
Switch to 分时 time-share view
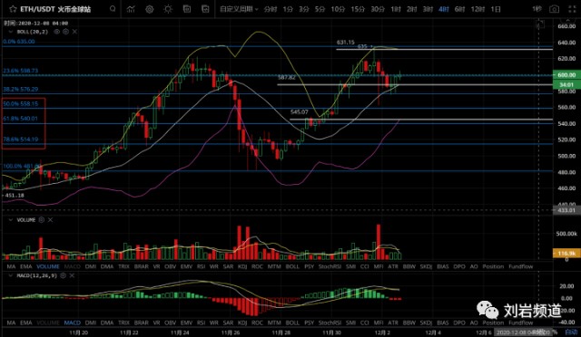tap(271, 9)
